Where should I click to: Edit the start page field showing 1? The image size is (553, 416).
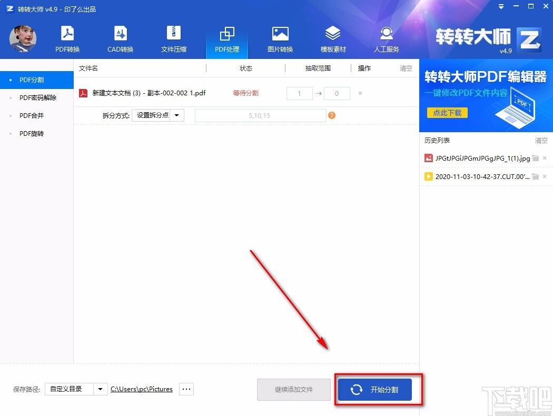[300, 93]
